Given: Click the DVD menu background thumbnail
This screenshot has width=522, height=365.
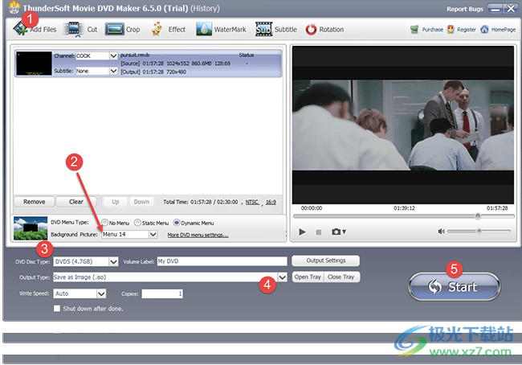Looking at the screenshot, I should [31, 228].
